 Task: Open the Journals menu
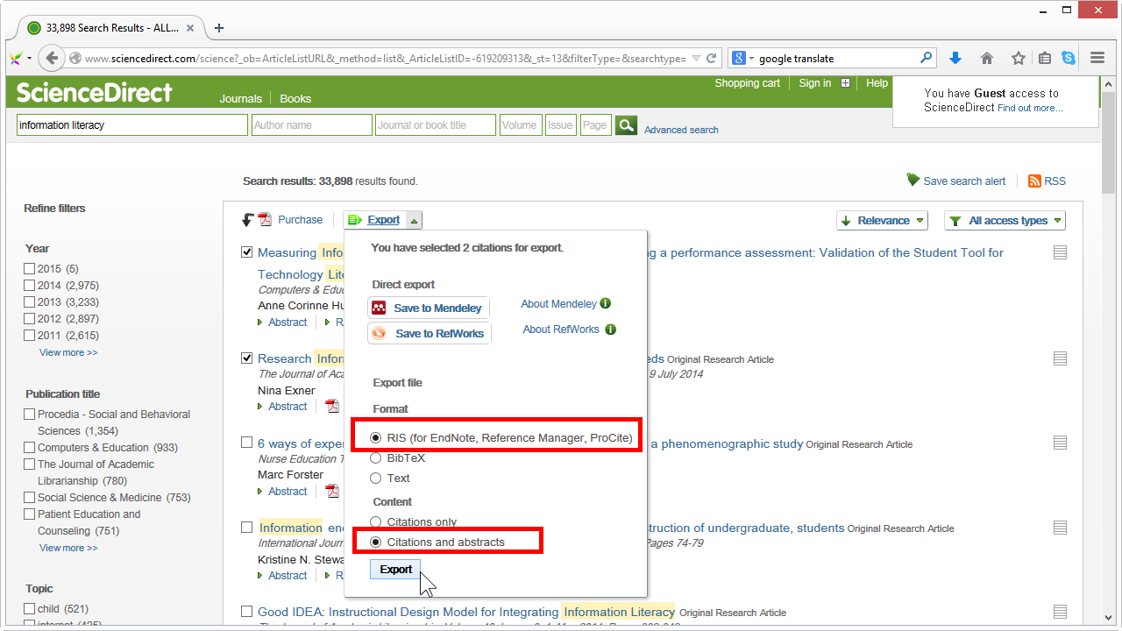pyautogui.click(x=241, y=99)
